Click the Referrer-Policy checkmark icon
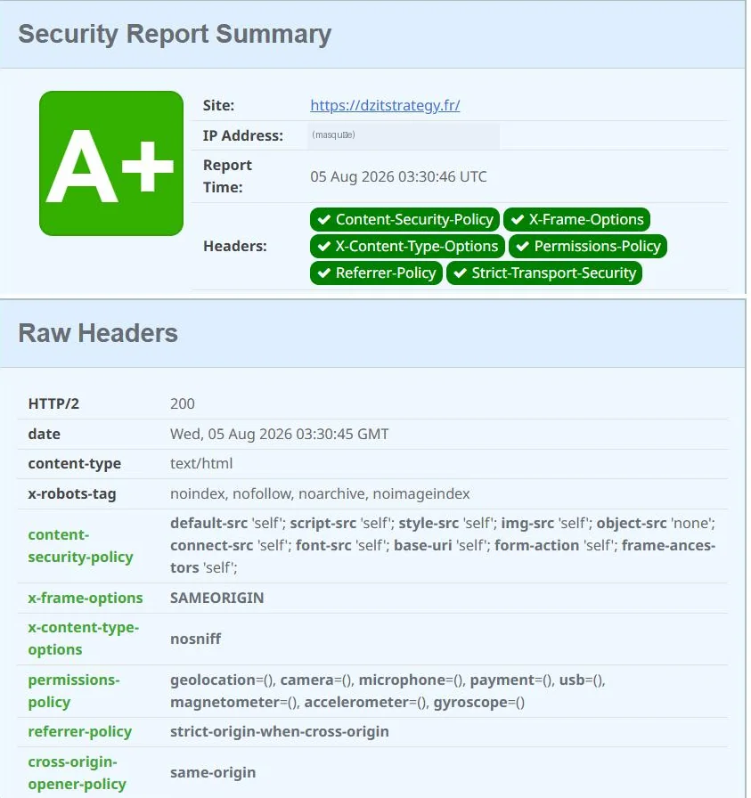The width and height of the screenshot is (751, 798). tap(323, 273)
